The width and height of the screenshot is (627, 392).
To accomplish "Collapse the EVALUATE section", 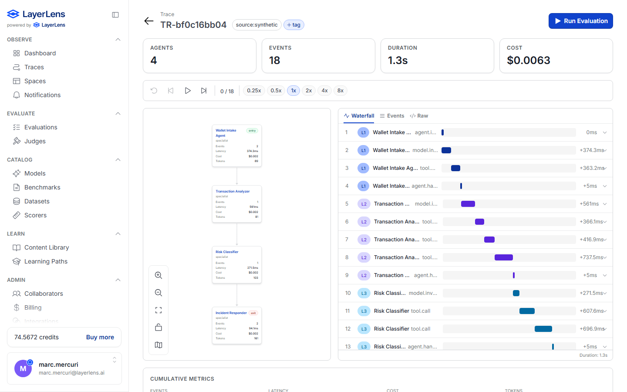I will (x=118, y=114).
